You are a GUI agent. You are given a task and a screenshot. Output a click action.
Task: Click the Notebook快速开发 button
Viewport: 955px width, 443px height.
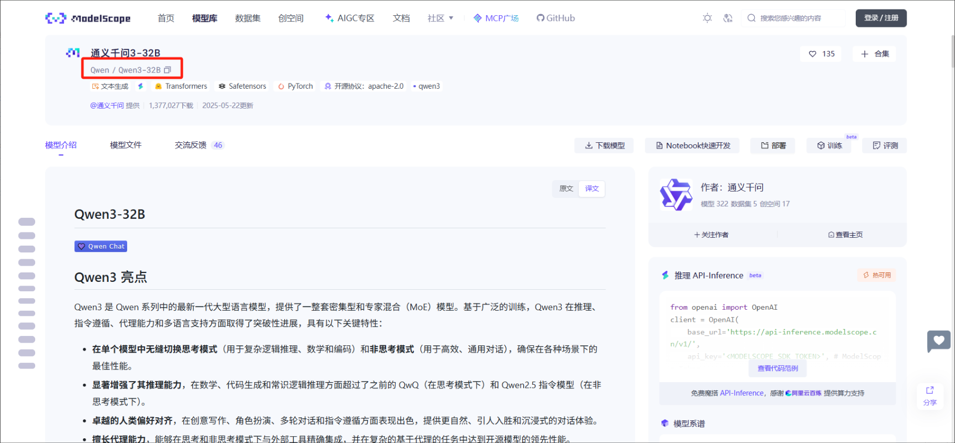(692, 145)
